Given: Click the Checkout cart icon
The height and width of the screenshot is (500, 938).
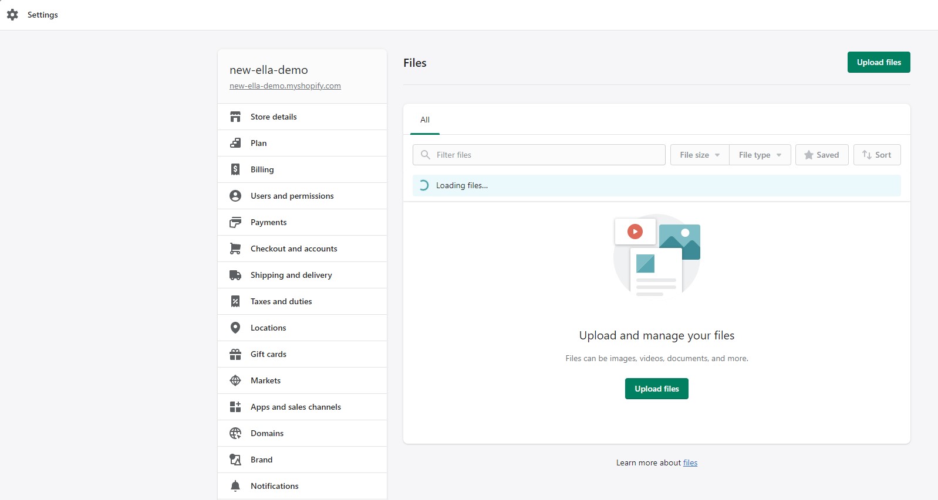Looking at the screenshot, I should pyautogui.click(x=235, y=249).
